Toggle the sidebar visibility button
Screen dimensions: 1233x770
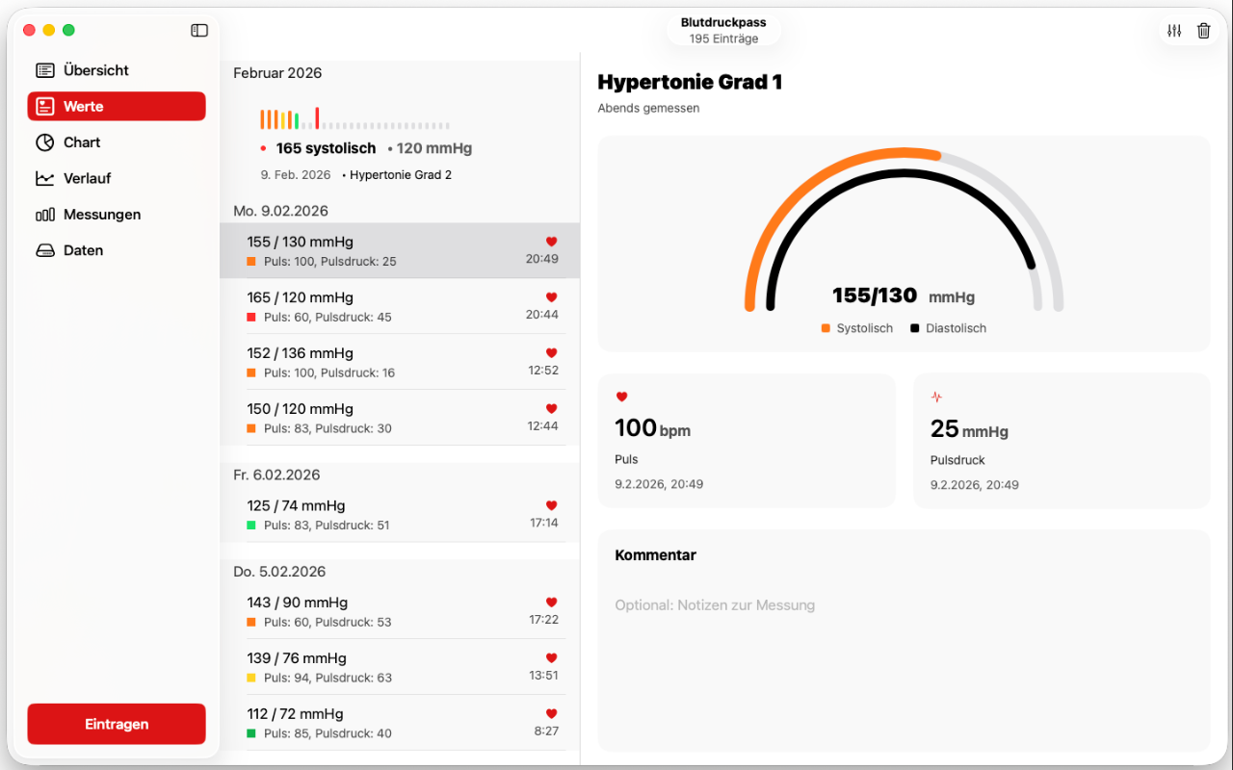click(x=199, y=31)
